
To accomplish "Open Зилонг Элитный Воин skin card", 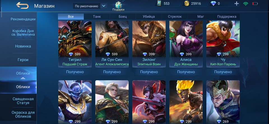I will 149,44.
